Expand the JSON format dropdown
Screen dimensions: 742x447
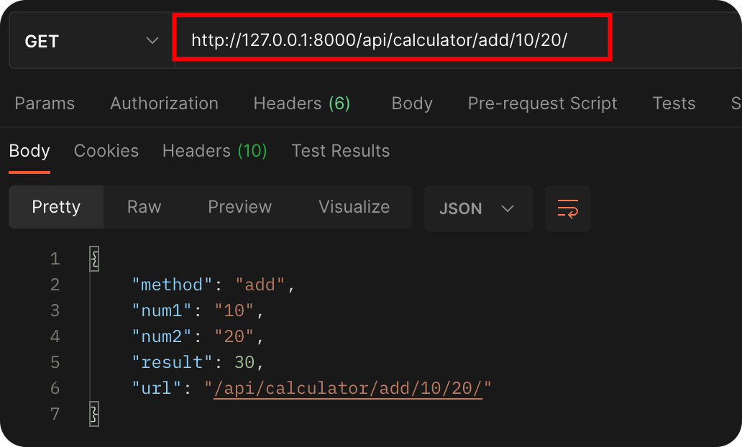point(478,208)
